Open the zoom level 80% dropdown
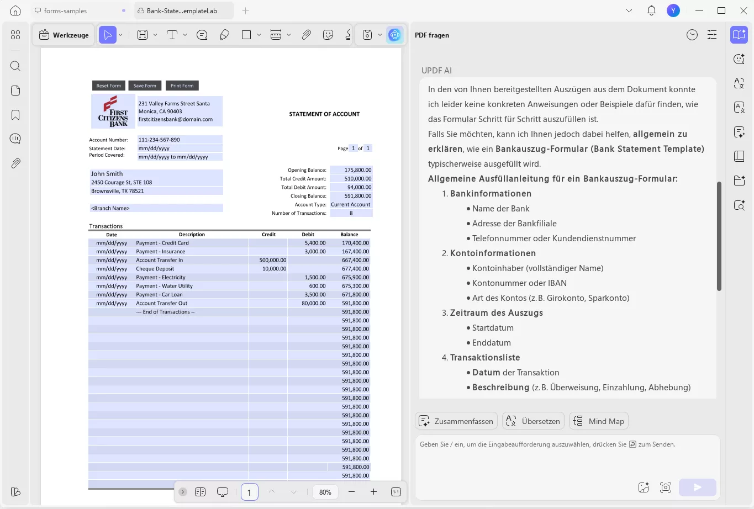The height and width of the screenshot is (509, 754). pos(325,492)
